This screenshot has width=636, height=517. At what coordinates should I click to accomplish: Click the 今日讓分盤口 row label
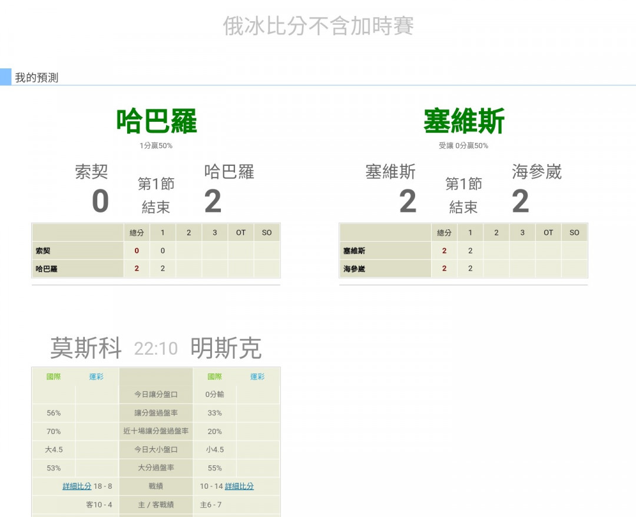[156, 394]
